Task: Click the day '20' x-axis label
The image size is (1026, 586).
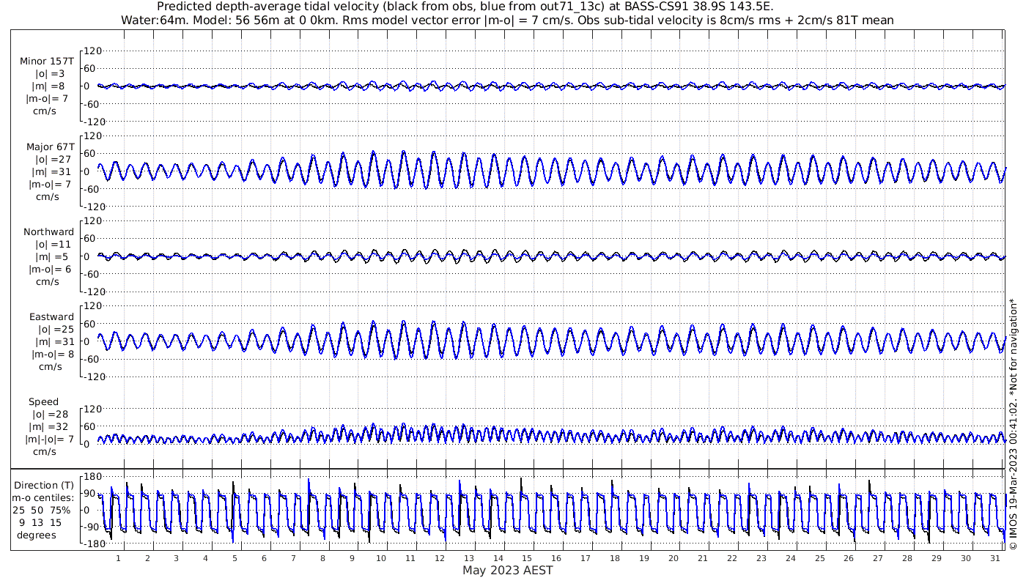Action: click(x=673, y=558)
